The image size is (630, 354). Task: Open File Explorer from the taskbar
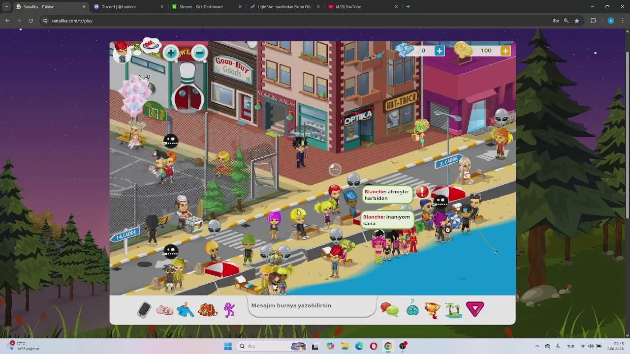pyautogui.click(x=345, y=346)
